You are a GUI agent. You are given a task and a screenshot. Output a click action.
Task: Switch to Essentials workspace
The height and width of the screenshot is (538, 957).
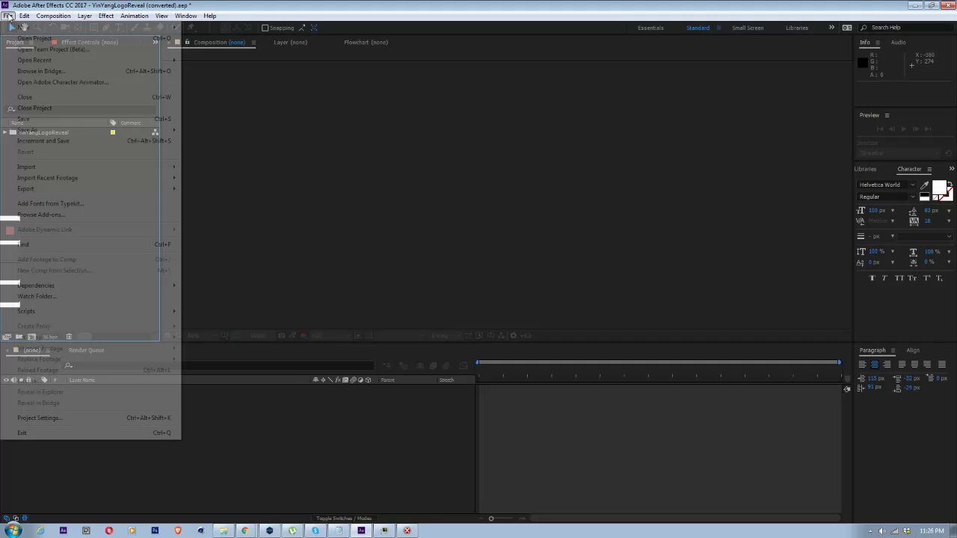click(650, 28)
